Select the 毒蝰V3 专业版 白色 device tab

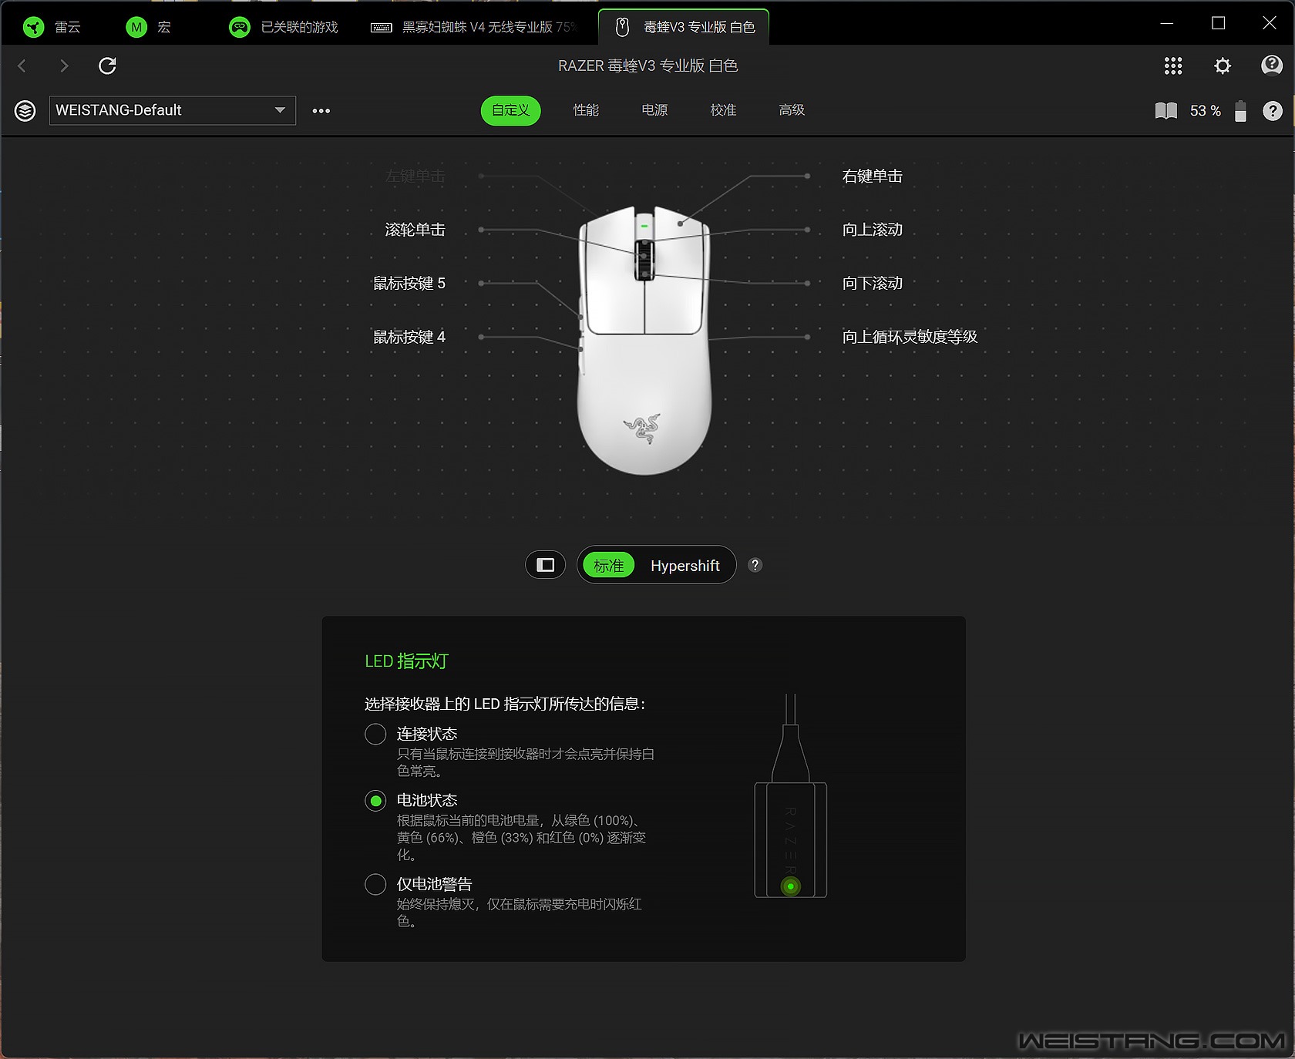684,27
